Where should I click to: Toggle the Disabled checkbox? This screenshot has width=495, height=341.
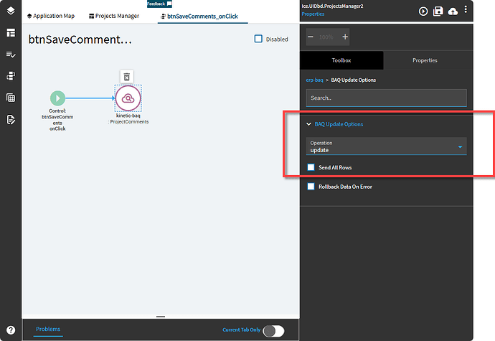[258, 39]
